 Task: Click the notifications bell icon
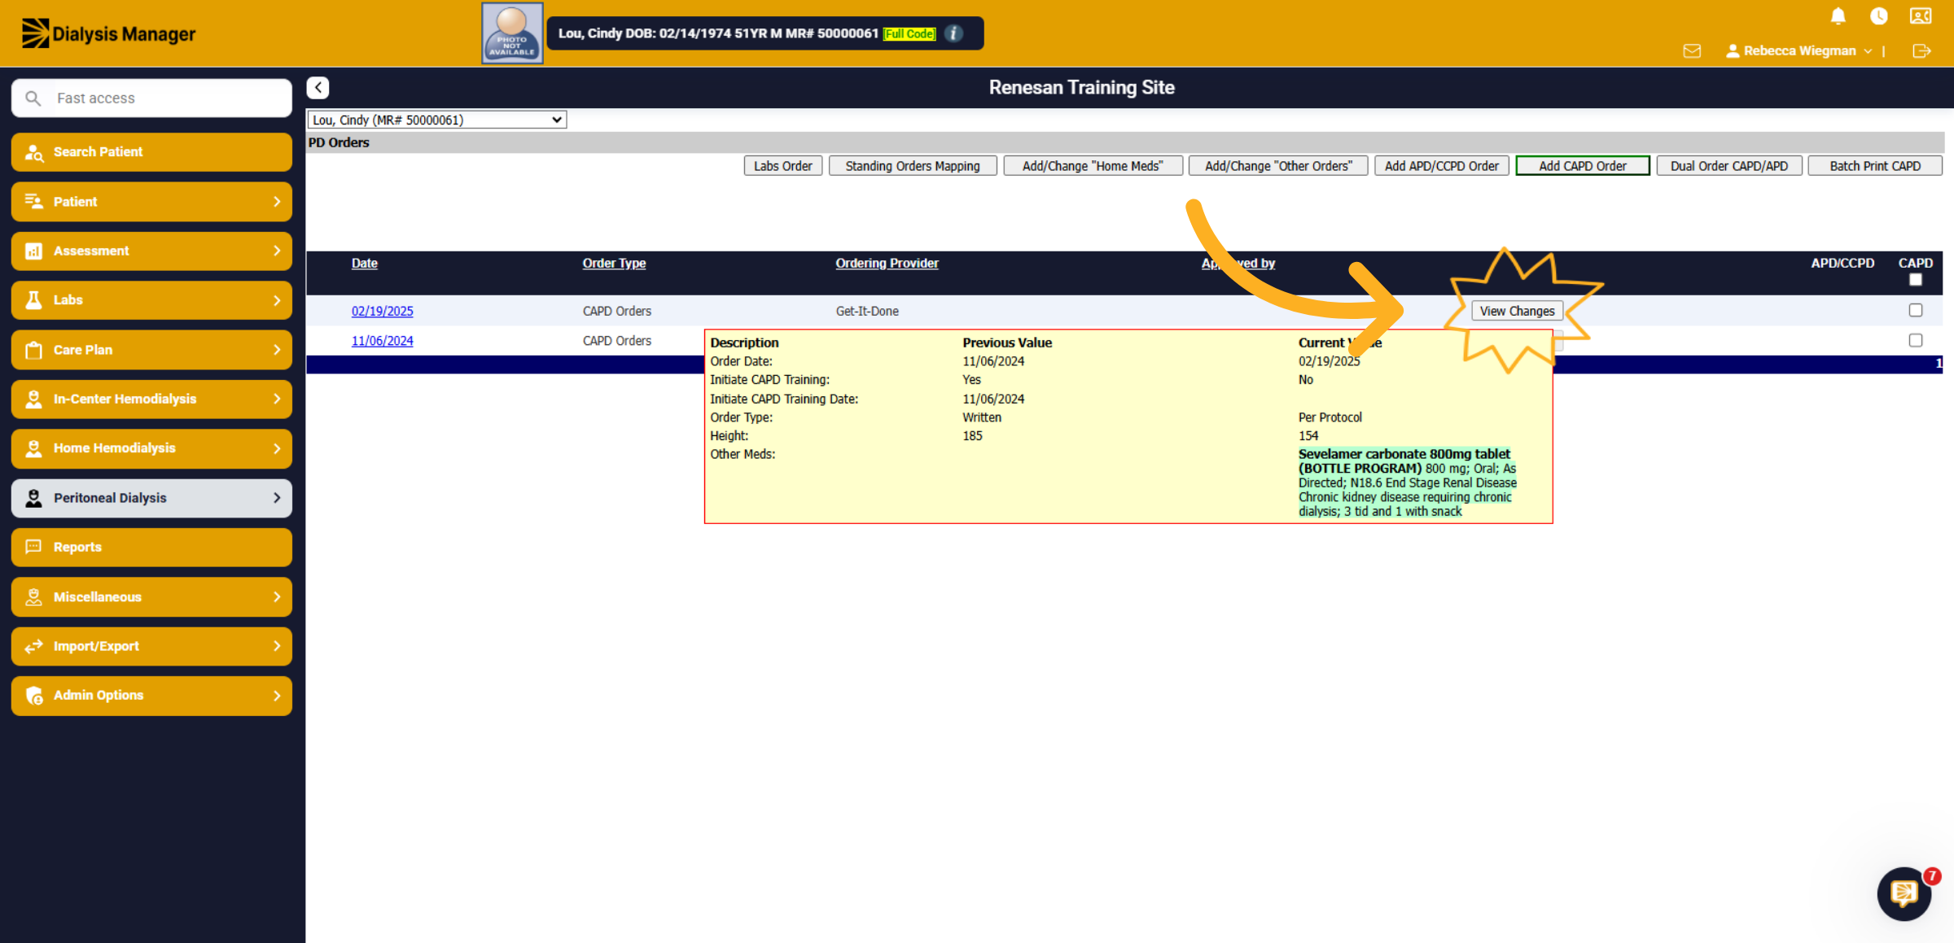tap(1838, 16)
